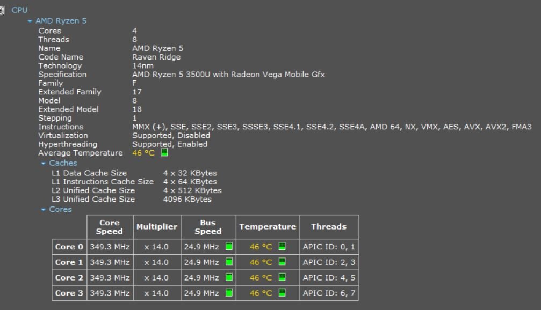Click L3 Unified Cache value 4096 KBytes

187,200
